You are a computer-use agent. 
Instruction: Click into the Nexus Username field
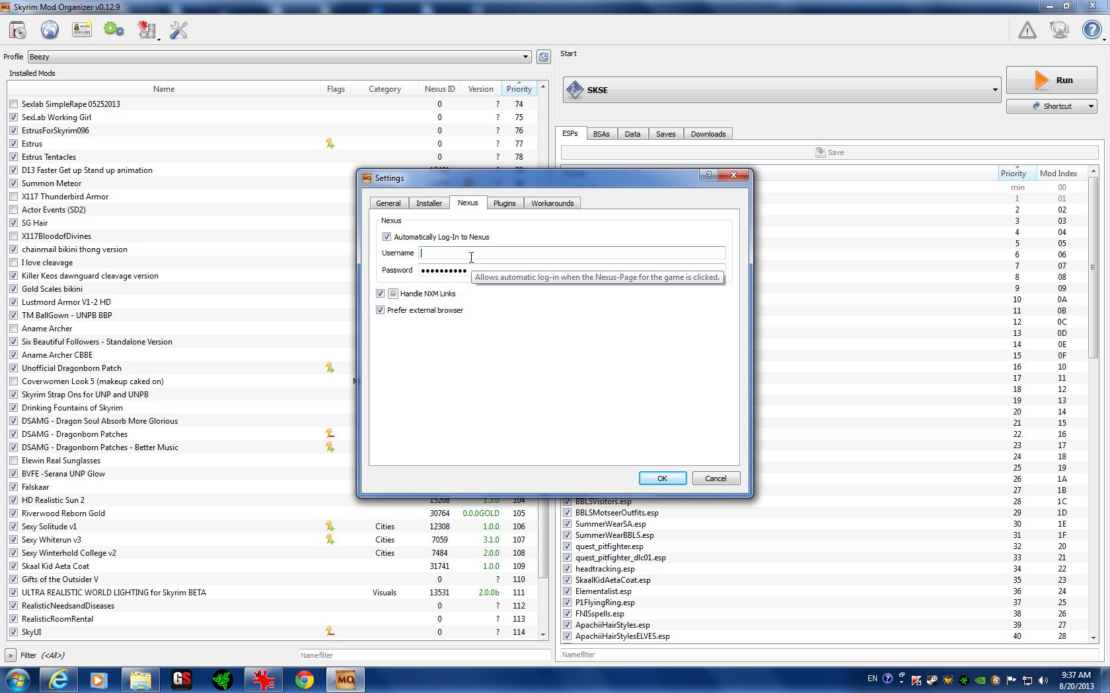(572, 253)
